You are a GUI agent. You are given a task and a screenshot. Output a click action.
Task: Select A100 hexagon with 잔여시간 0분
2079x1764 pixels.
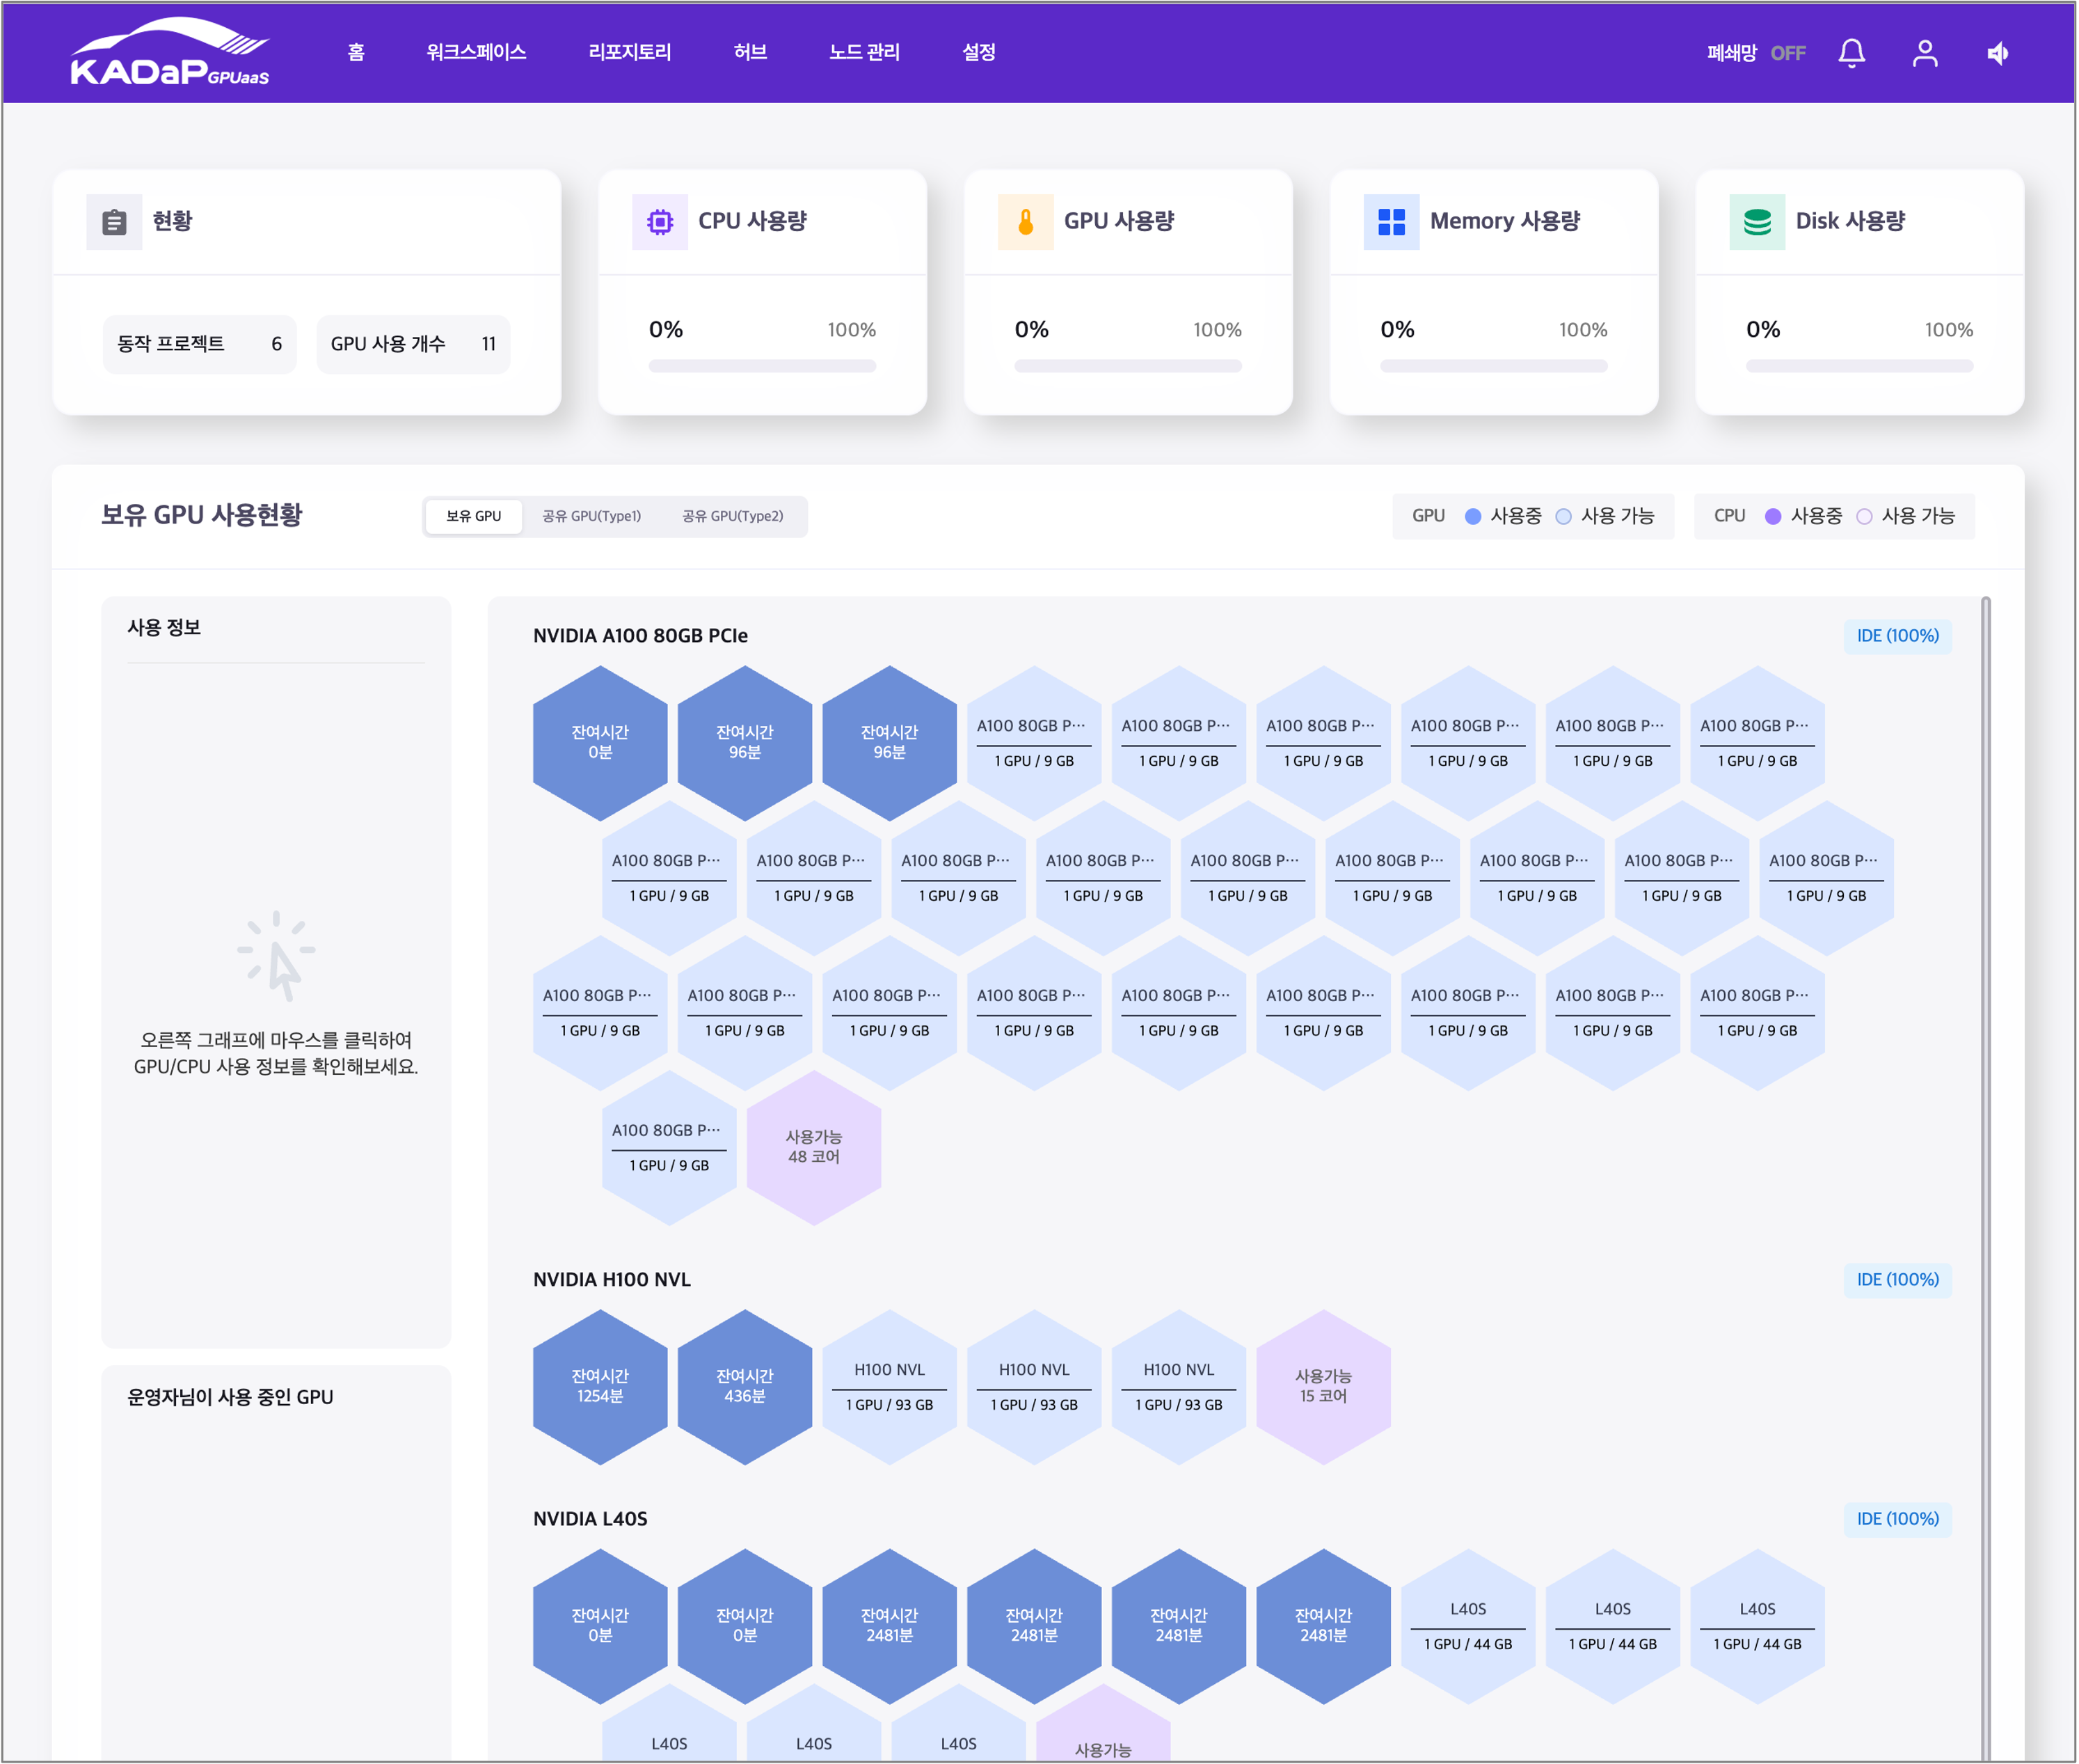[600, 743]
